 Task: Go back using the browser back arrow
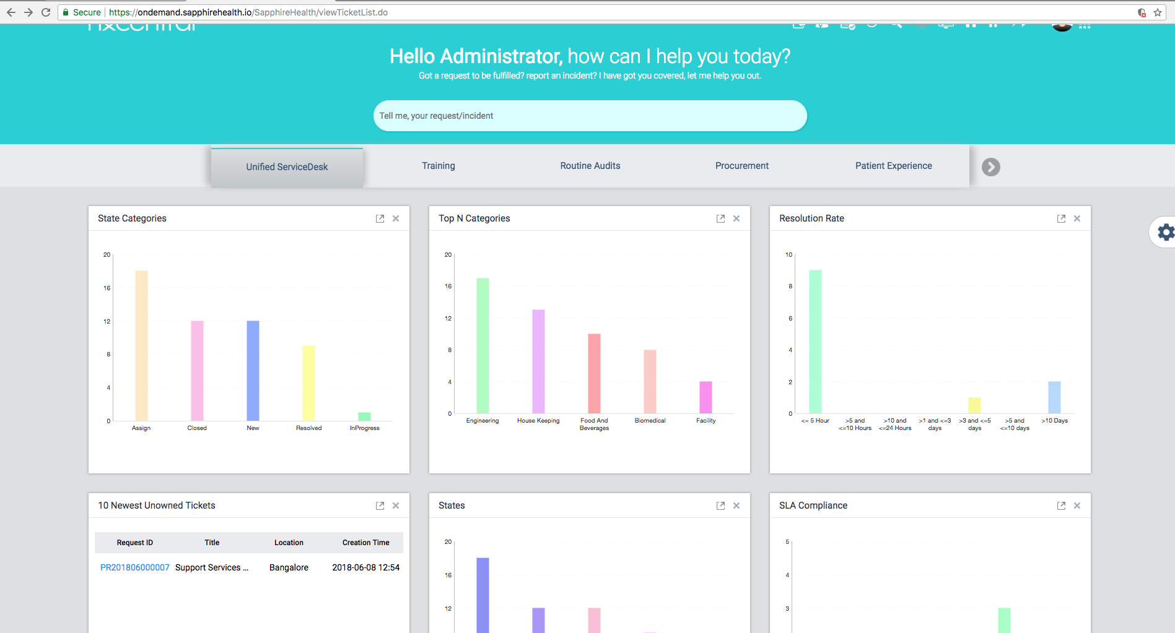tap(11, 12)
